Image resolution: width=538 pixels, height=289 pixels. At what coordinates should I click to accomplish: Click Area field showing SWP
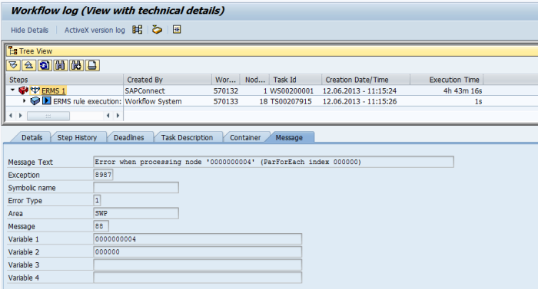[136, 213]
